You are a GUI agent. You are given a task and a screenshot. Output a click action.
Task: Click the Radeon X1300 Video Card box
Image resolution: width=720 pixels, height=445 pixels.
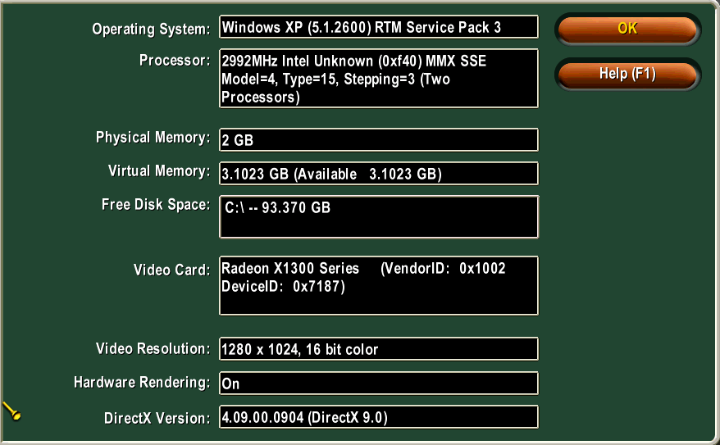coord(378,285)
